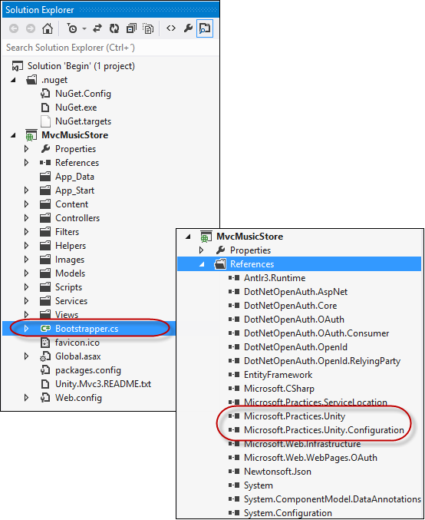425x520 pixels.
Task: Select the Bootstrapper.cs file
Action: point(87,329)
